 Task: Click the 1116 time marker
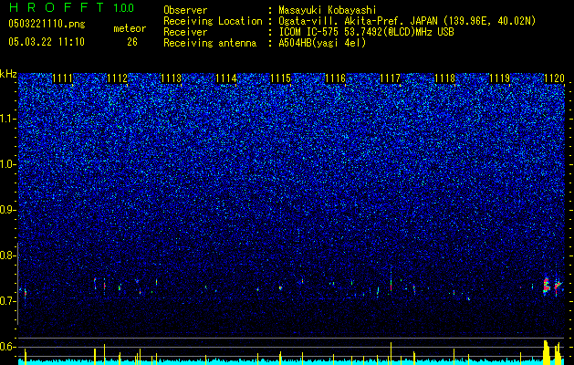[x=336, y=78]
